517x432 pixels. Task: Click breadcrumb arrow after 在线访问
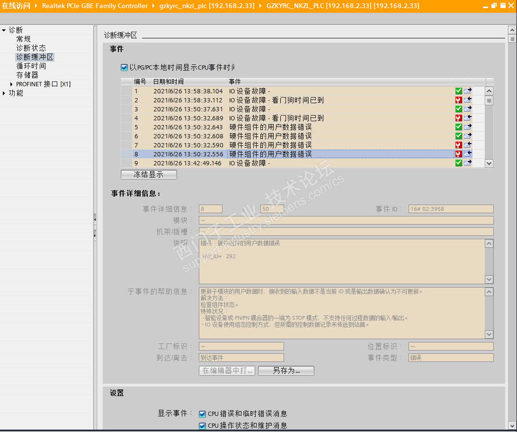(36, 6)
